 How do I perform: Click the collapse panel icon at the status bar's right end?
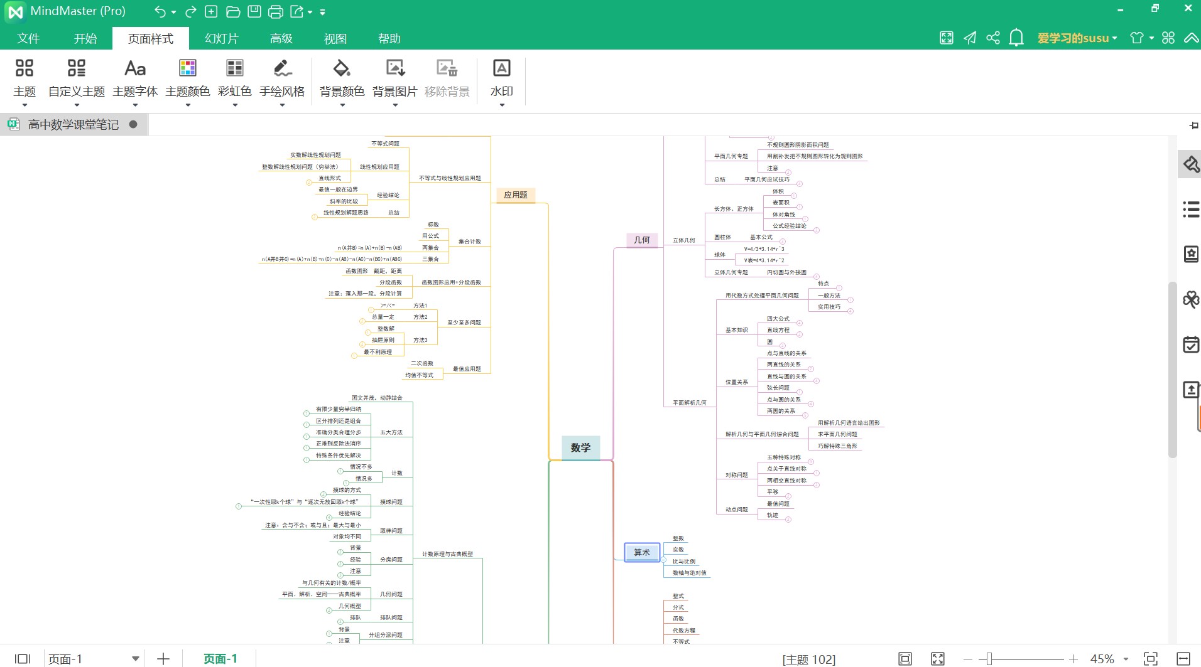(1183, 659)
